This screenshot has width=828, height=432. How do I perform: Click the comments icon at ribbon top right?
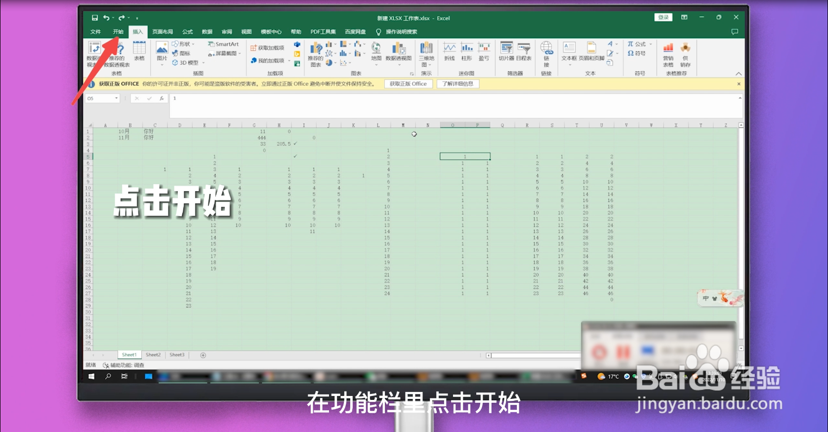735,32
